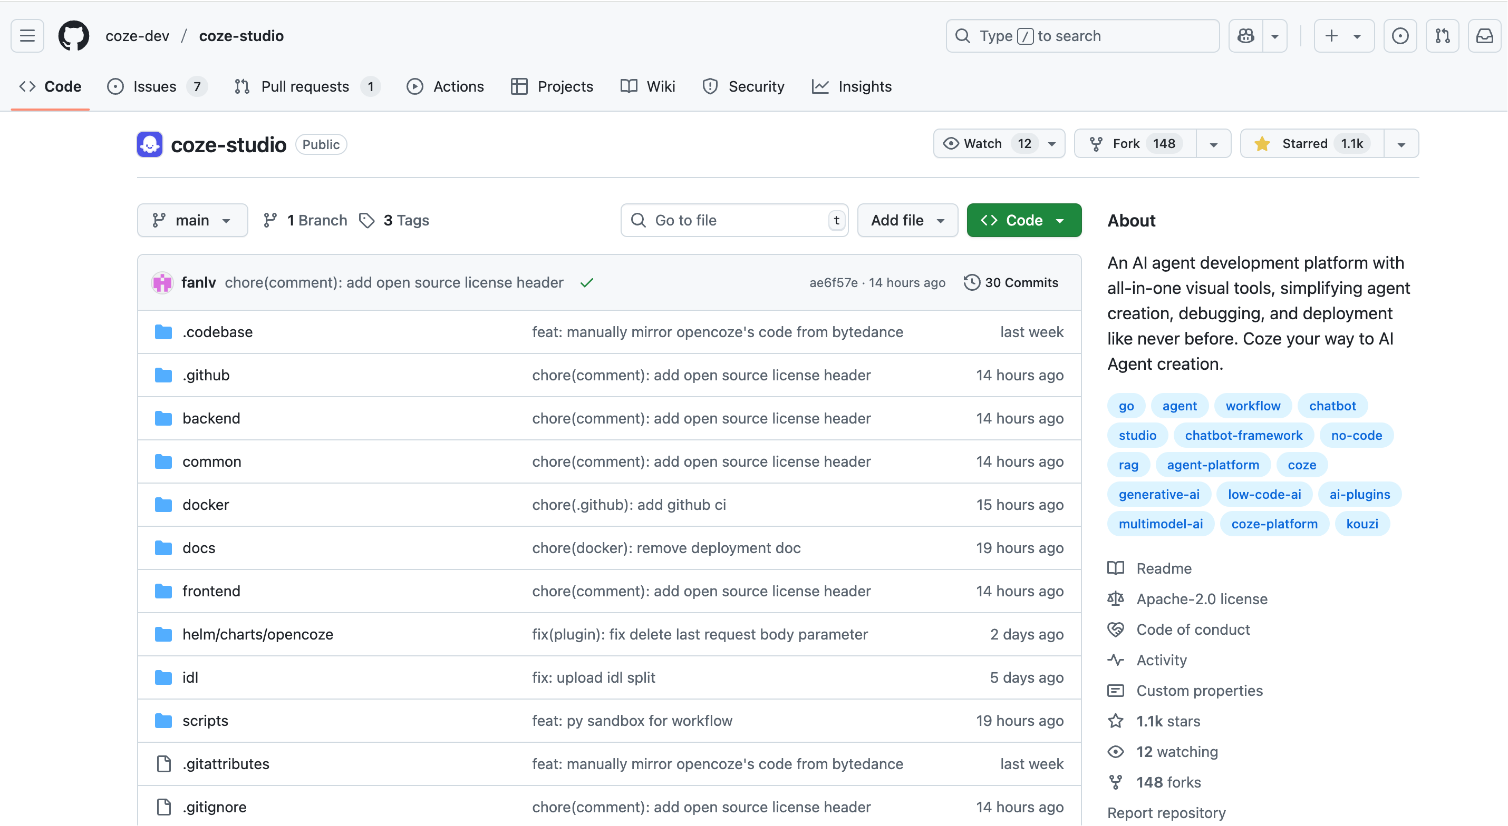Click the Go to file search field
This screenshot has width=1508, height=826.
[734, 220]
